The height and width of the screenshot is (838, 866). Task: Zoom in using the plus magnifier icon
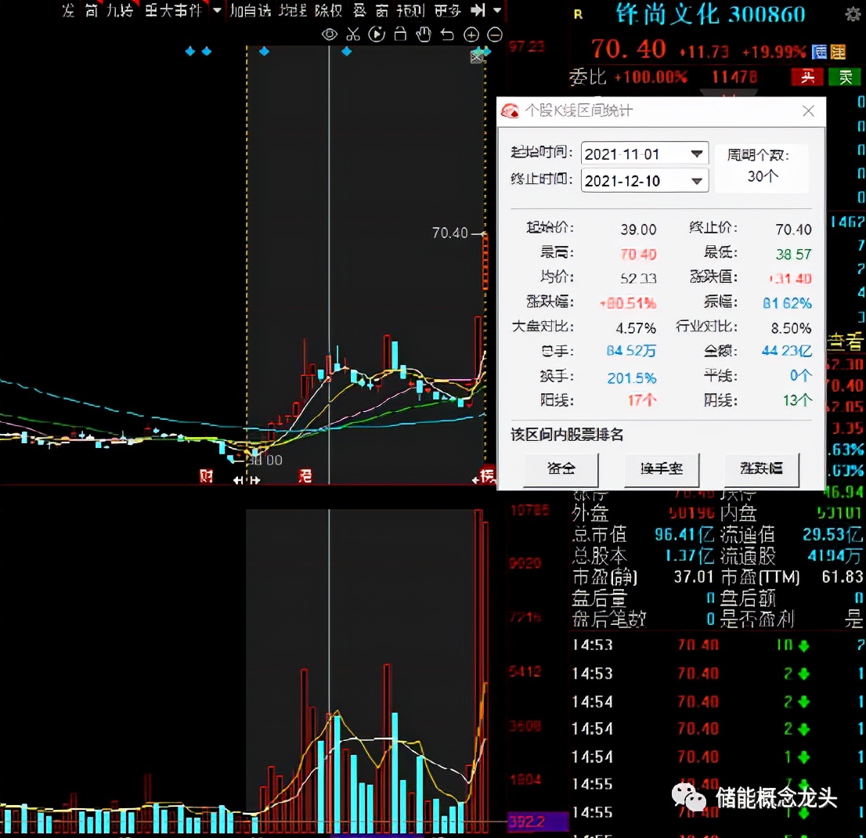(471, 34)
